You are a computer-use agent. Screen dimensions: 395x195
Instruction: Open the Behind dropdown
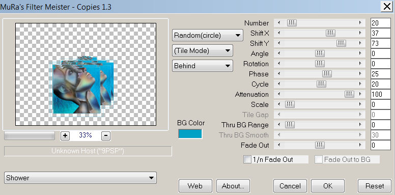click(202, 66)
